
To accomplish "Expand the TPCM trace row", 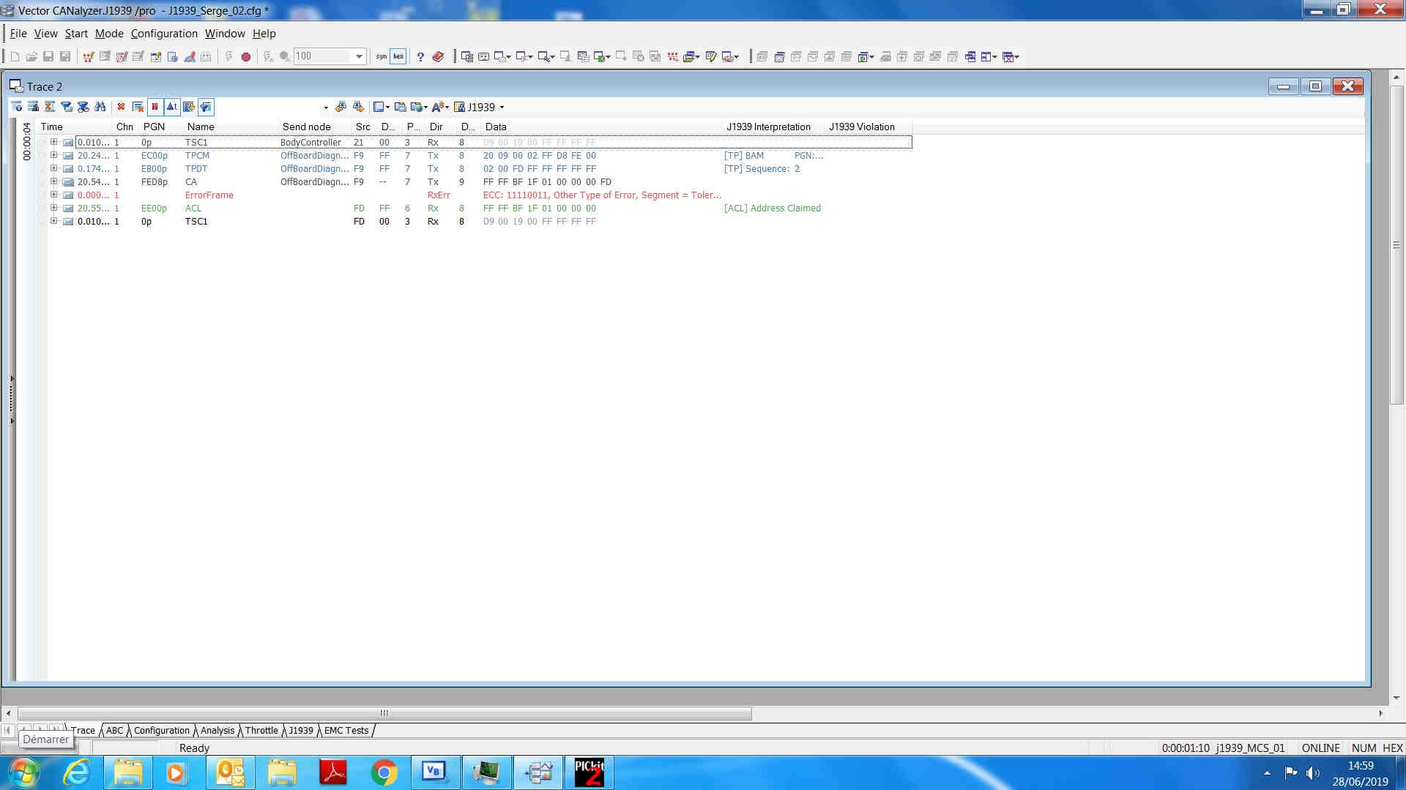I will [x=53, y=155].
